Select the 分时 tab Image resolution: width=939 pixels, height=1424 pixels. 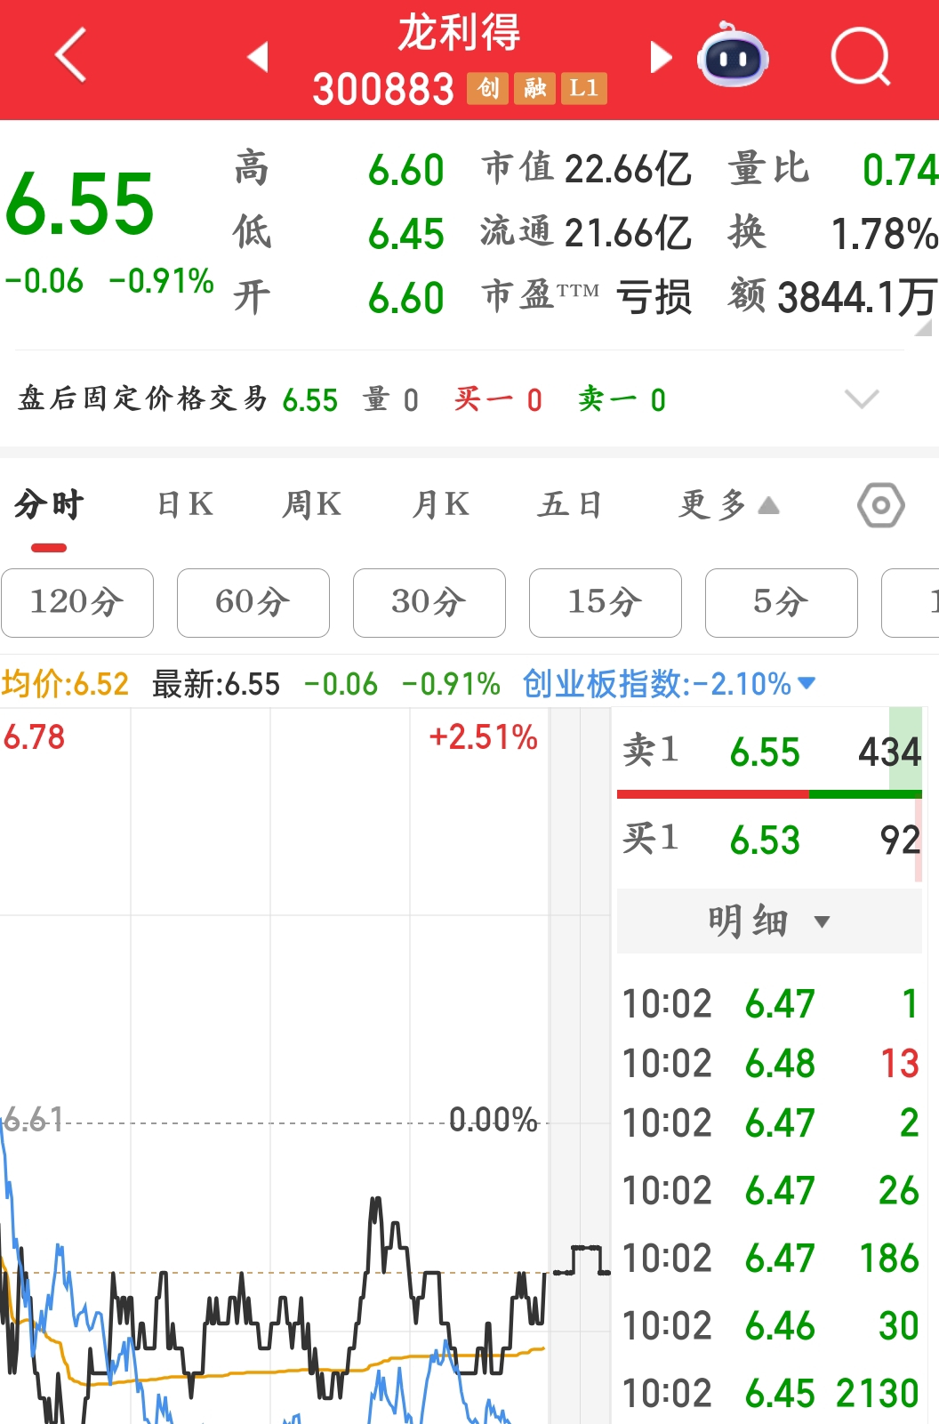point(49,505)
